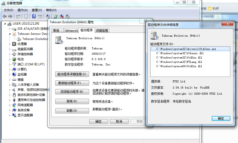The width and height of the screenshot is (238, 143).
Task: Click the 显示适配器 display adapter icon
Action: coord(14,115)
